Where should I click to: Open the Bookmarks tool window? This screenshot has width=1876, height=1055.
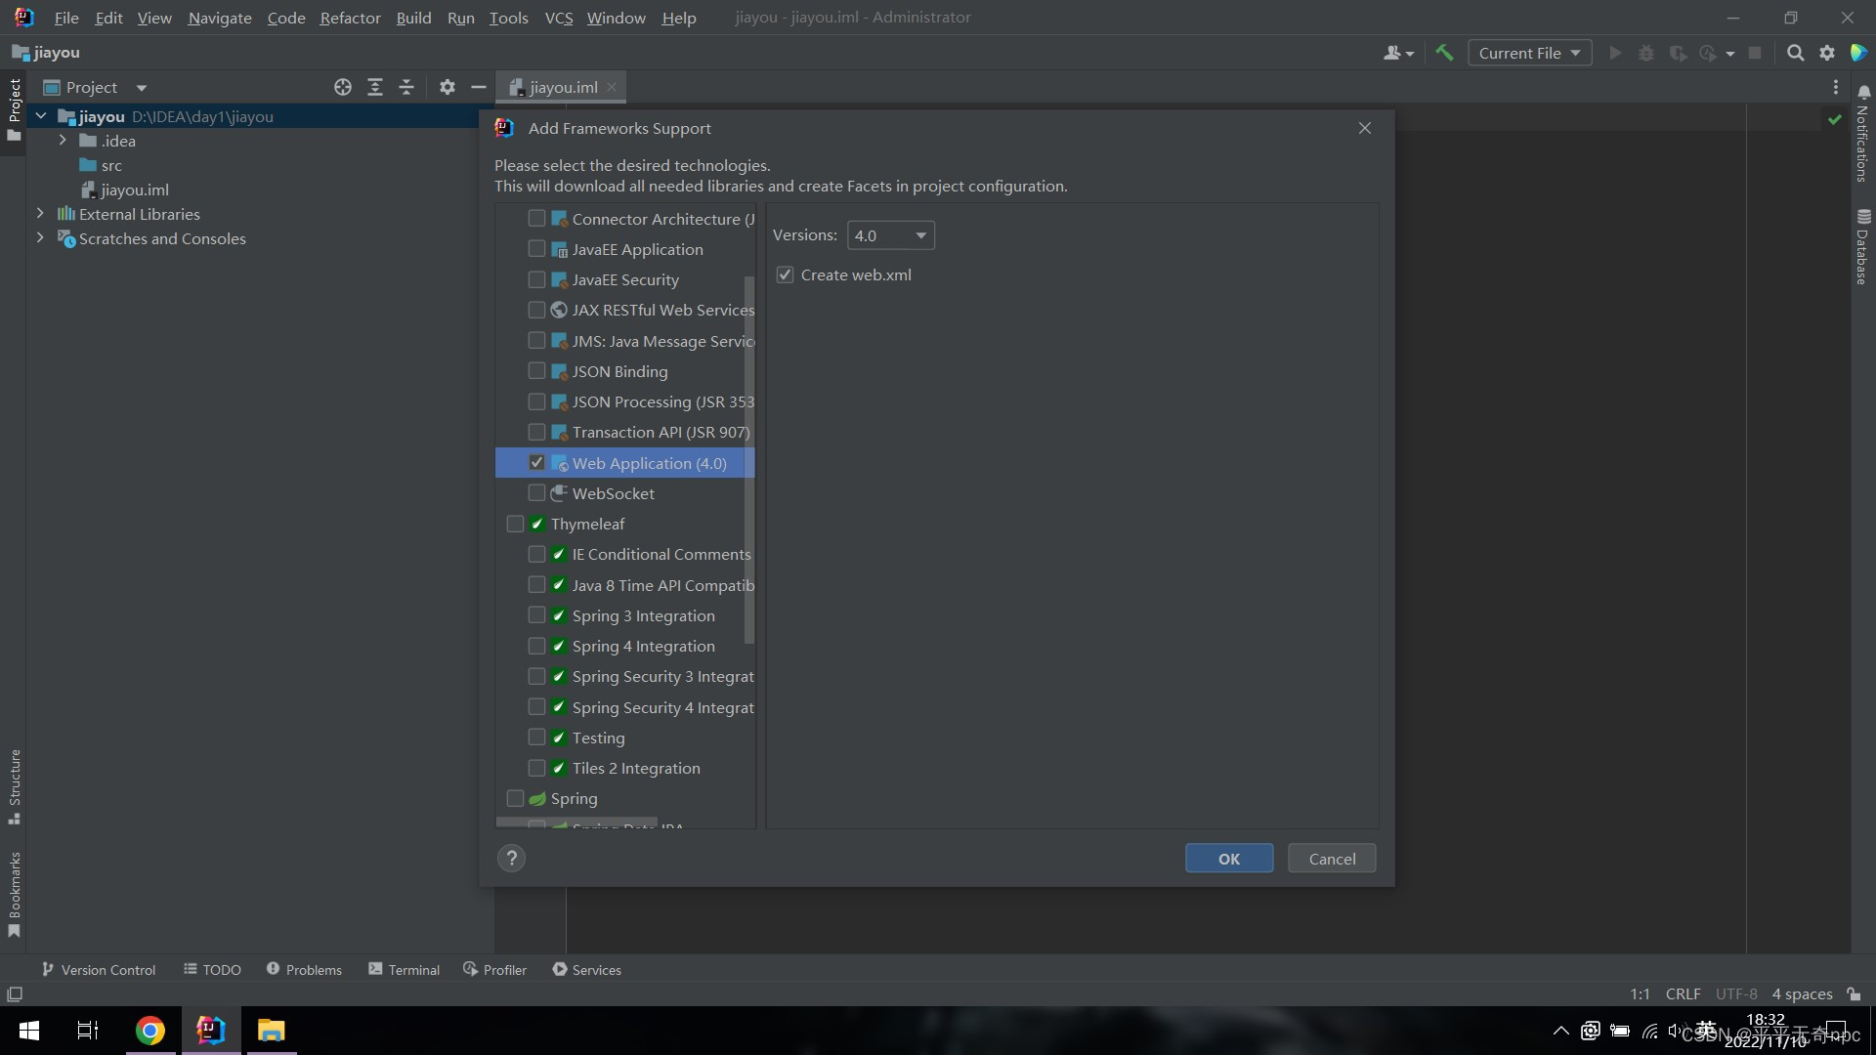(x=14, y=894)
